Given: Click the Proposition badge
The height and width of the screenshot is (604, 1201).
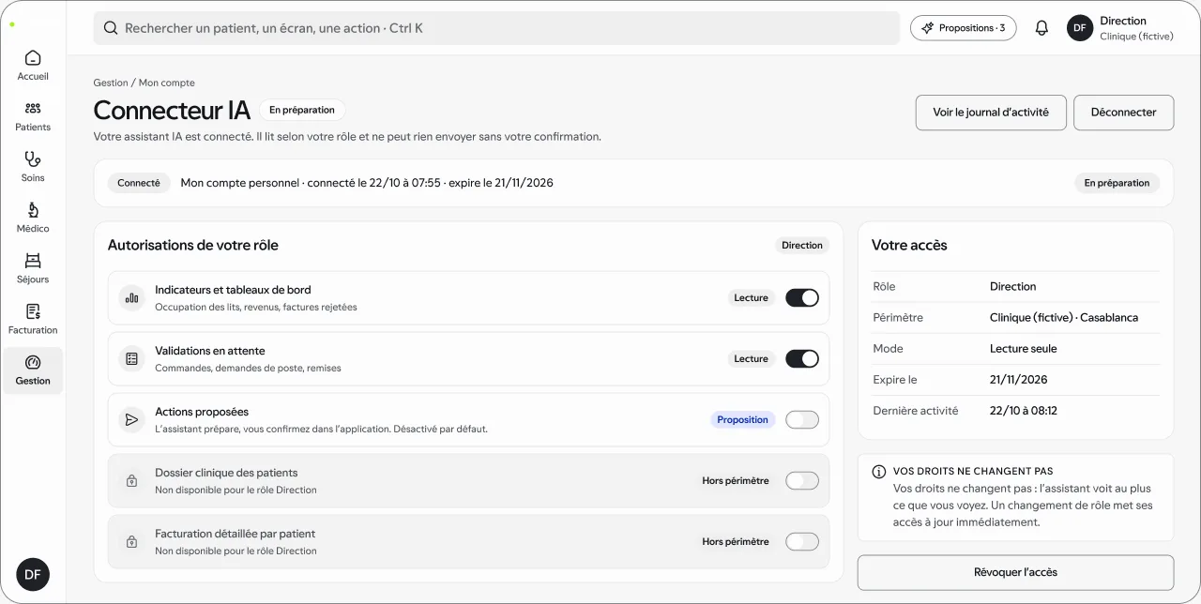Looking at the screenshot, I should click(742, 420).
